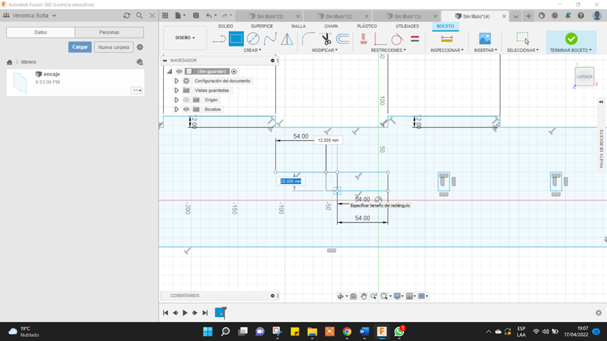
Task: Select the Spline sketch tool
Action: [x=270, y=39]
